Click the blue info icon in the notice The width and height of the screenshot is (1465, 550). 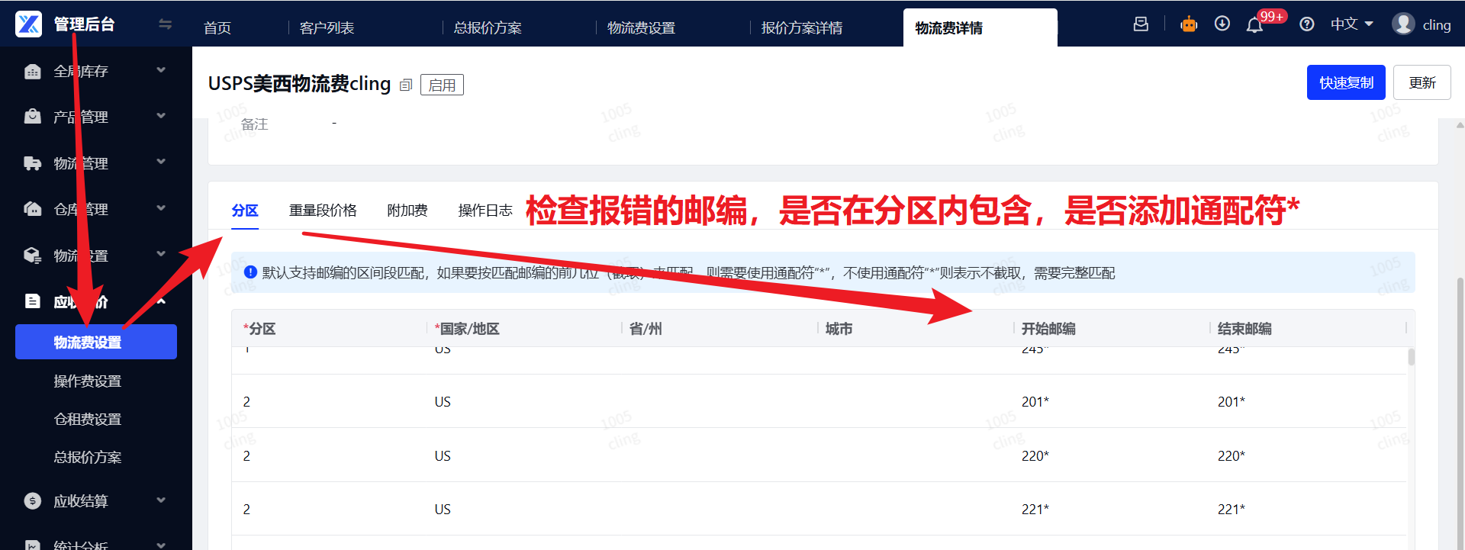coord(250,272)
